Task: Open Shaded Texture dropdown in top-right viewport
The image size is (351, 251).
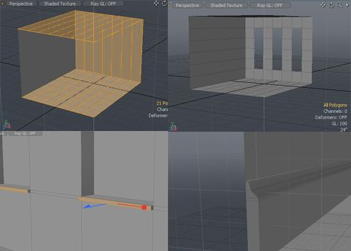Action: 226,6
